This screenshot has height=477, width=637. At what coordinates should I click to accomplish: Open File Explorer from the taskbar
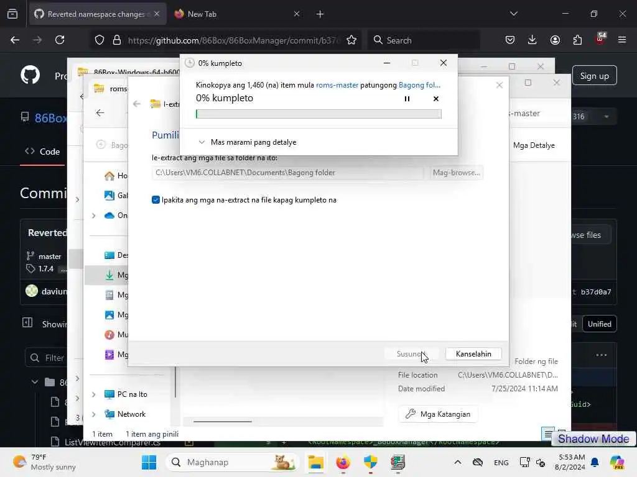tap(315, 462)
